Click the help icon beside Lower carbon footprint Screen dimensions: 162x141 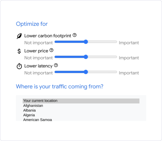coord(74,35)
